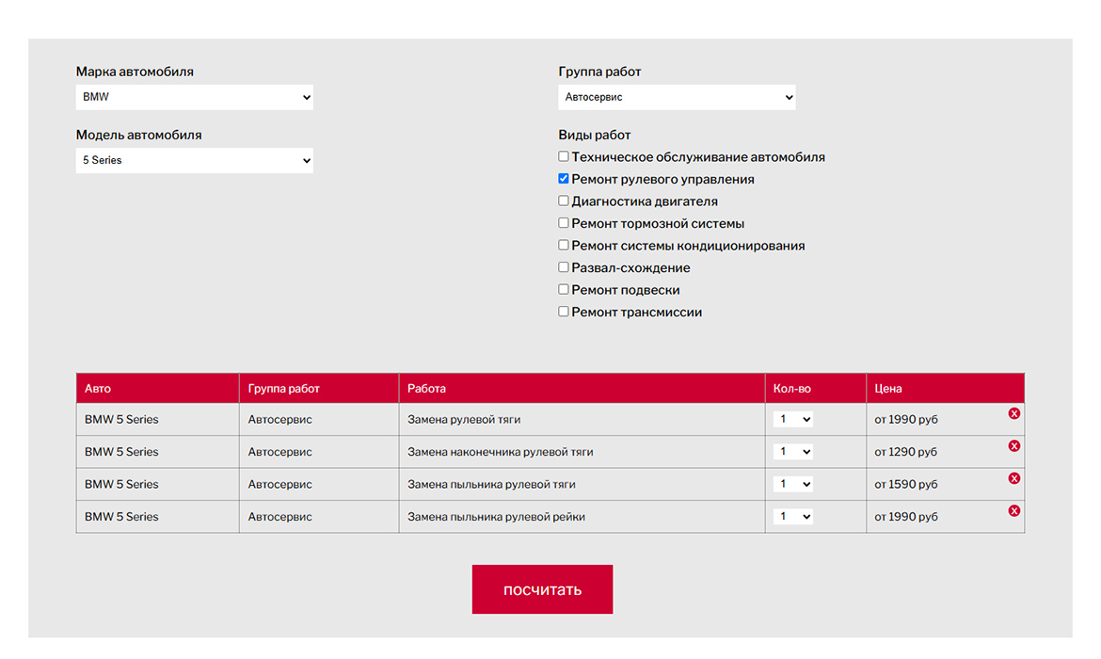Click 'Замена наконечника рулевой тяги' cell
The height and width of the screenshot is (659, 1101).
click(582, 452)
